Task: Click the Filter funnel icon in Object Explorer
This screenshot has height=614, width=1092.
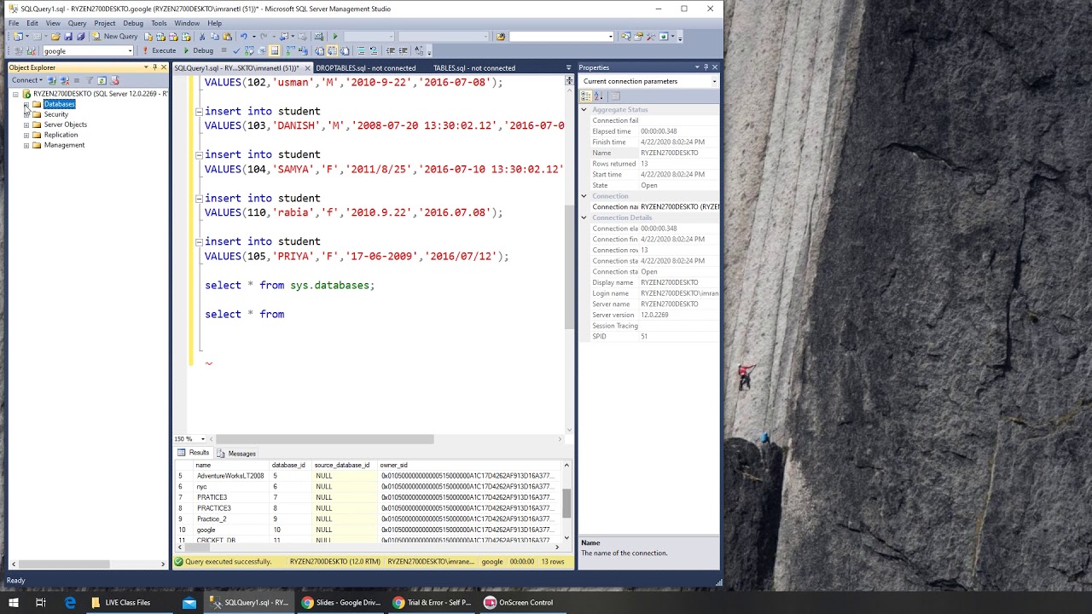Action: [x=89, y=80]
